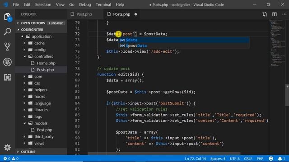The width and height of the screenshot is (289, 162).
Task: Click the VS Code logo icon
Action: coord(5,4)
